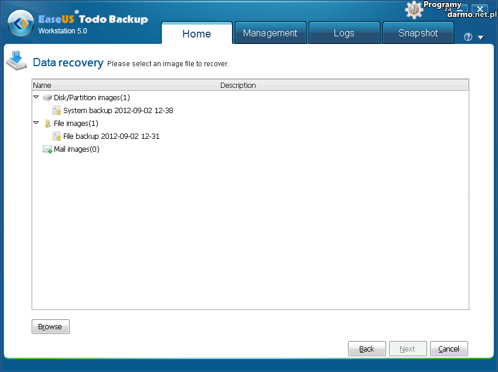Click the System backup image file icon
Image resolution: width=498 pixels, height=372 pixels.
57,111
